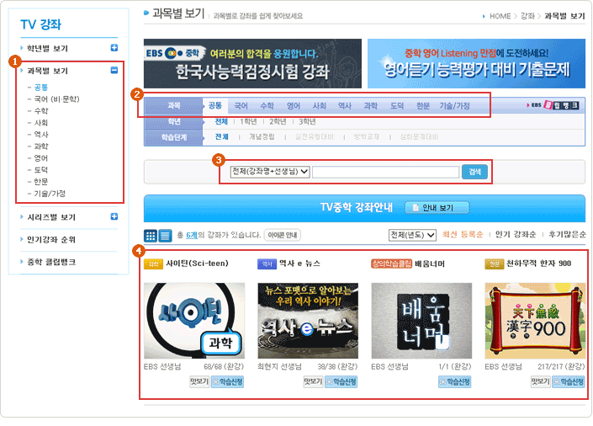Screen dimensions: 593x426
Task: Expand the 시리즈별 보기 plus icon
Action: [x=114, y=216]
